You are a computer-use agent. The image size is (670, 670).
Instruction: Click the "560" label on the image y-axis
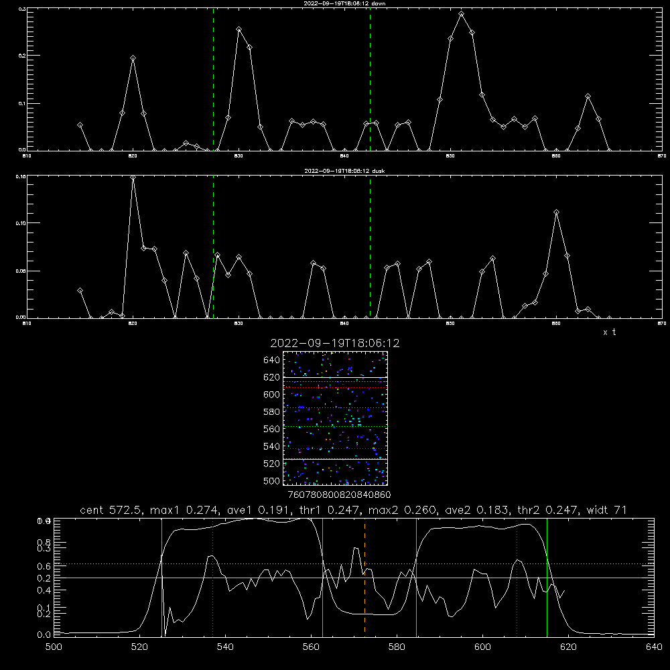272,429
